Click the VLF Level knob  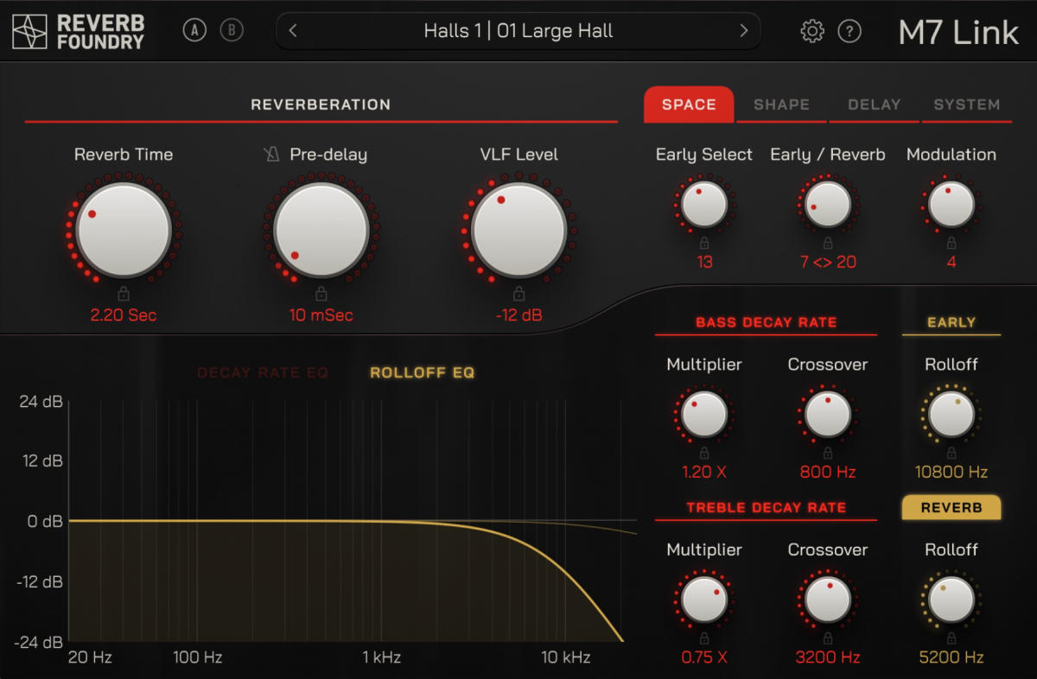click(518, 229)
